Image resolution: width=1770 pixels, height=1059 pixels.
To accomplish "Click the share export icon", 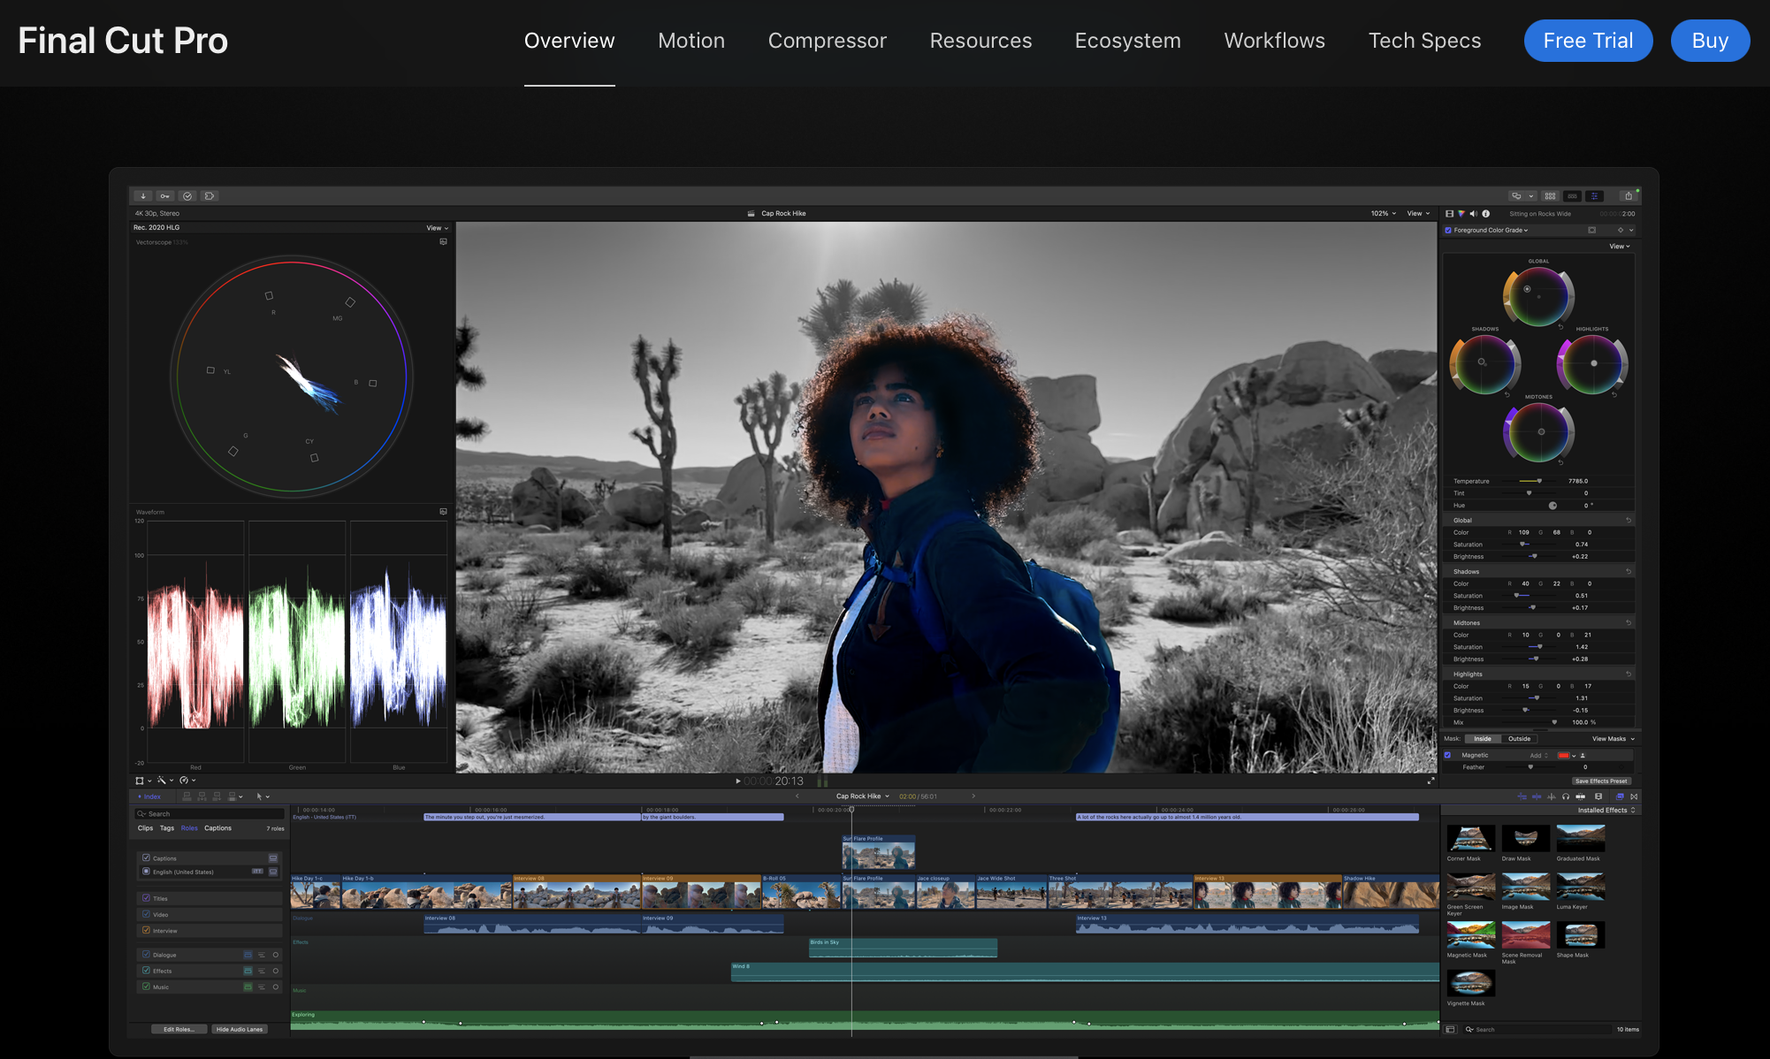I will (1628, 196).
